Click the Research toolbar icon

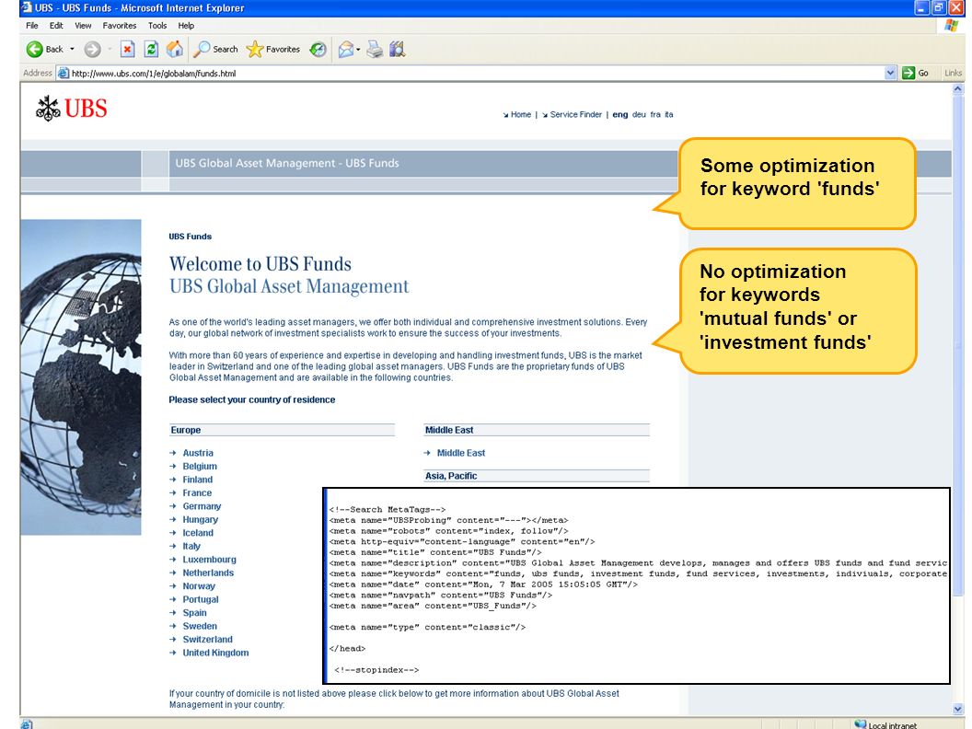click(398, 49)
